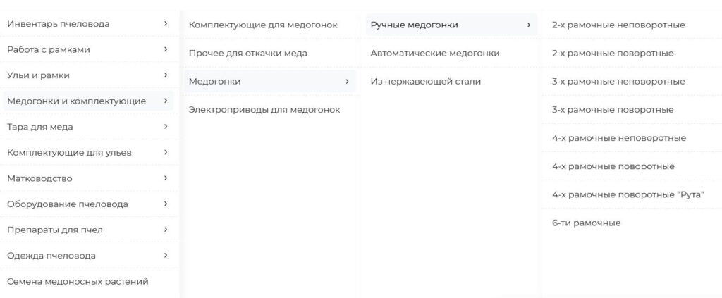
Task: Select Медогонки и комплектующие menu item
Action: point(76,101)
